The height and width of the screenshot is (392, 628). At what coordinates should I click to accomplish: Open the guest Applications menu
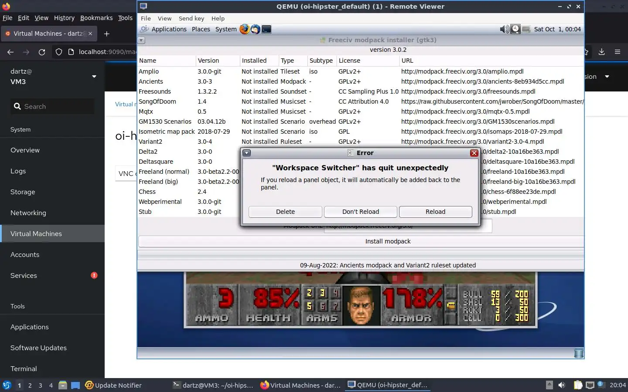[169, 29]
